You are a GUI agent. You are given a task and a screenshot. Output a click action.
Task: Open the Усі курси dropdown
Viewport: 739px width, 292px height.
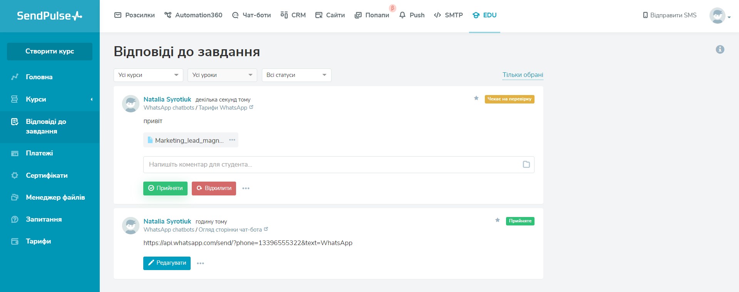pyautogui.click(x=148, y=75)
